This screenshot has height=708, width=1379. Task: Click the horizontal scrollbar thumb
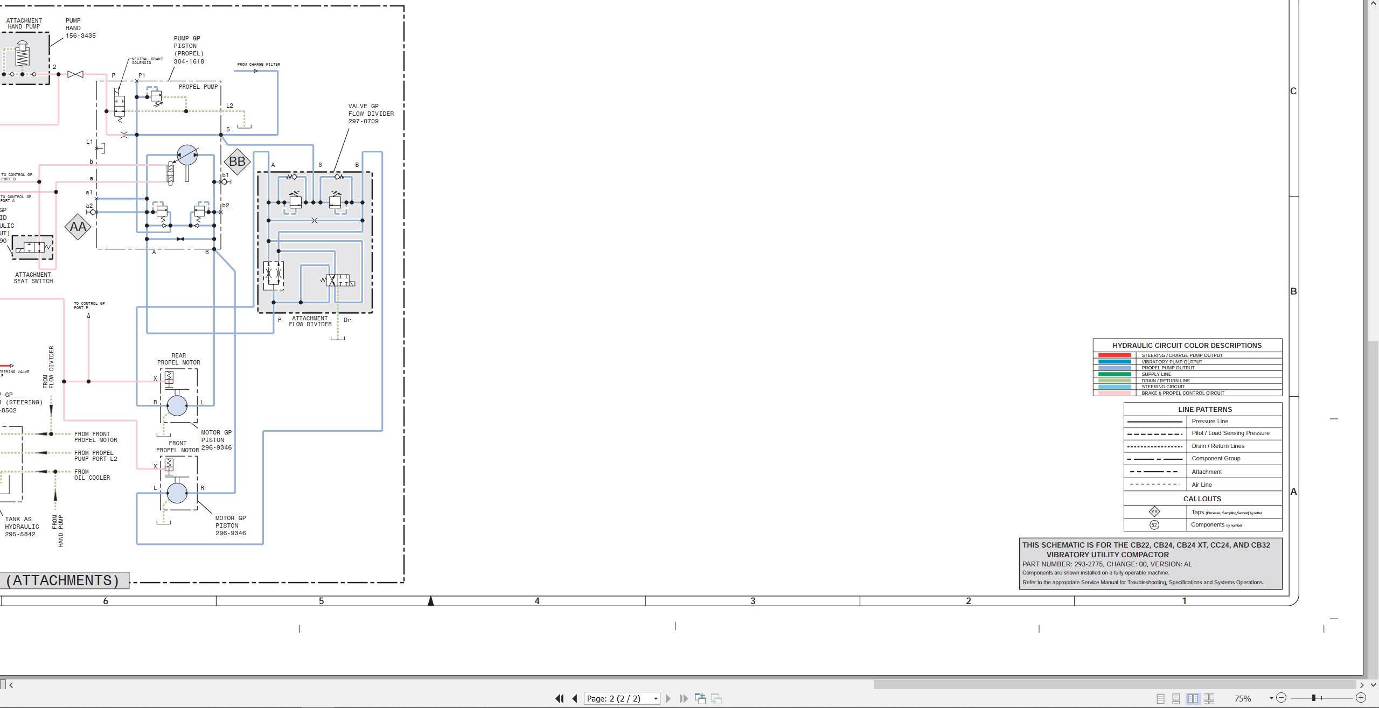tap(1114, 685)
